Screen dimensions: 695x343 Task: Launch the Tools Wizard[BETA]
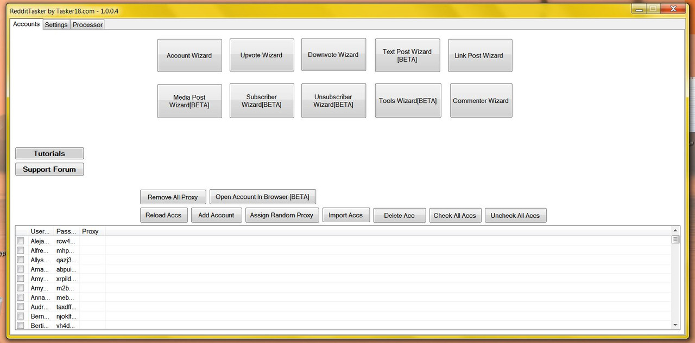[x=408, y=101]
